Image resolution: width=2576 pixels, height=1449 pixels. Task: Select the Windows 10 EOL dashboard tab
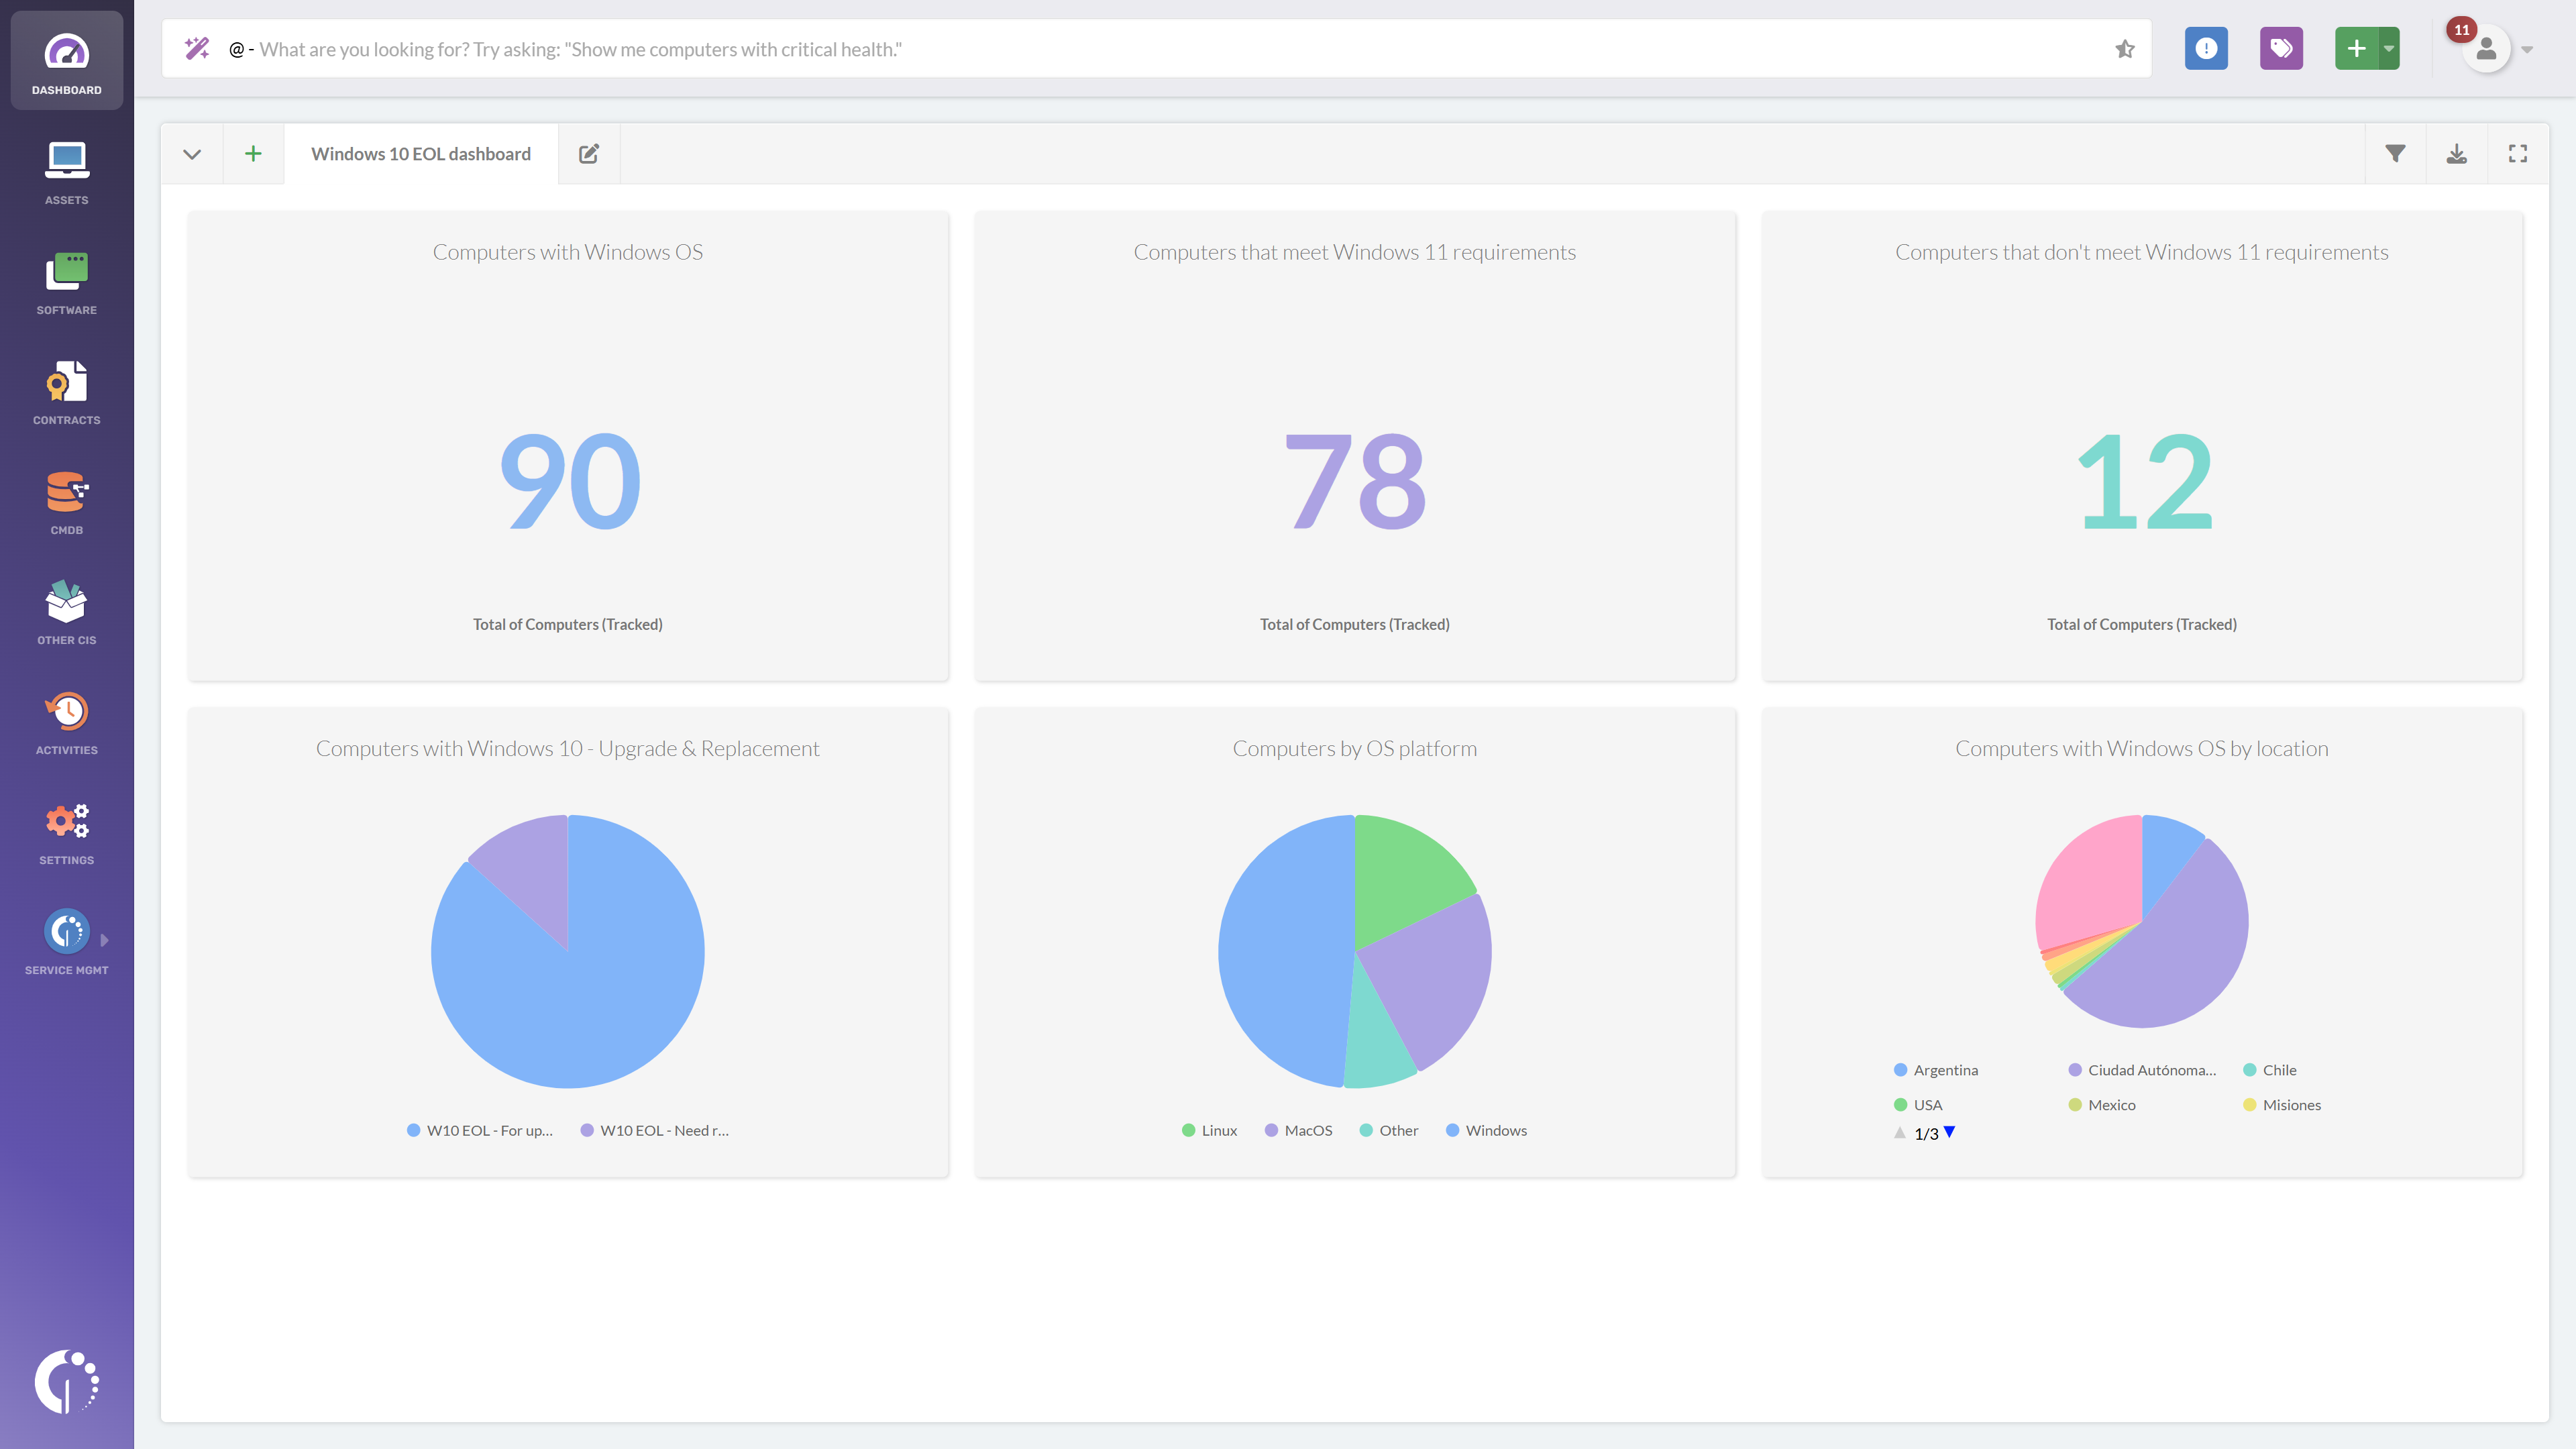tap(420, 154)
